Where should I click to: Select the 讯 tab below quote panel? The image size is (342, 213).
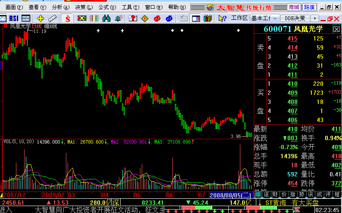(311, 194)
